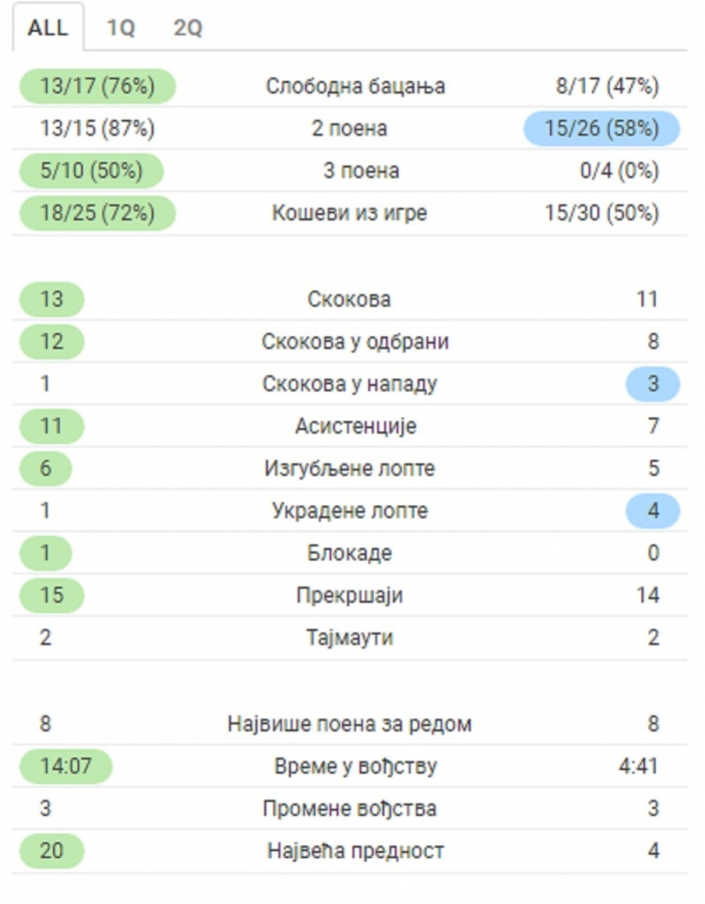Click the blue 3 offensive rebounds badge
Screen dimensions: 705x904
[x=654, y=383]
